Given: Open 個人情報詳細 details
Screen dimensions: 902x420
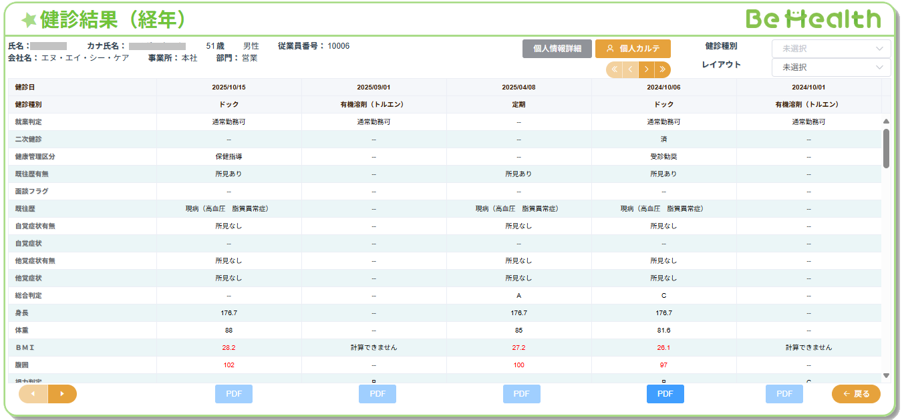Looking at the screenshot, I should coord(557,49).
